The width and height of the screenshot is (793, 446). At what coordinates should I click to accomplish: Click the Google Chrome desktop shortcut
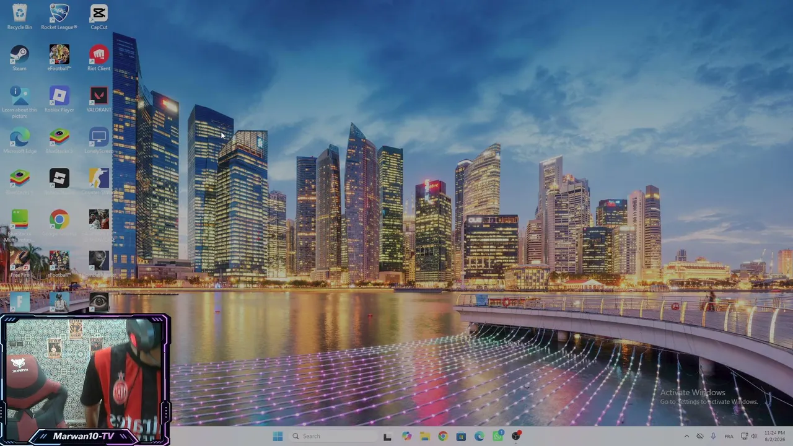[59, 223]
